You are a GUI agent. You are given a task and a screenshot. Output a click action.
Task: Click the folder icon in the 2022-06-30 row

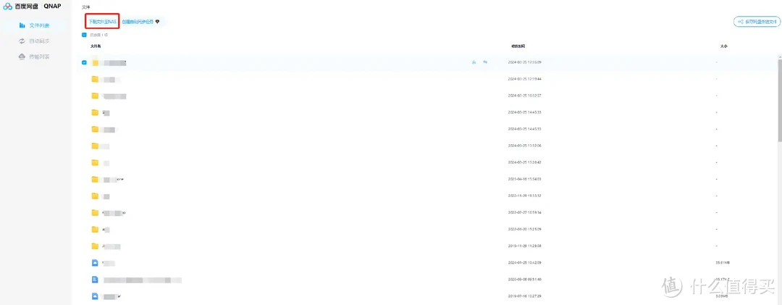pos(96,229)
